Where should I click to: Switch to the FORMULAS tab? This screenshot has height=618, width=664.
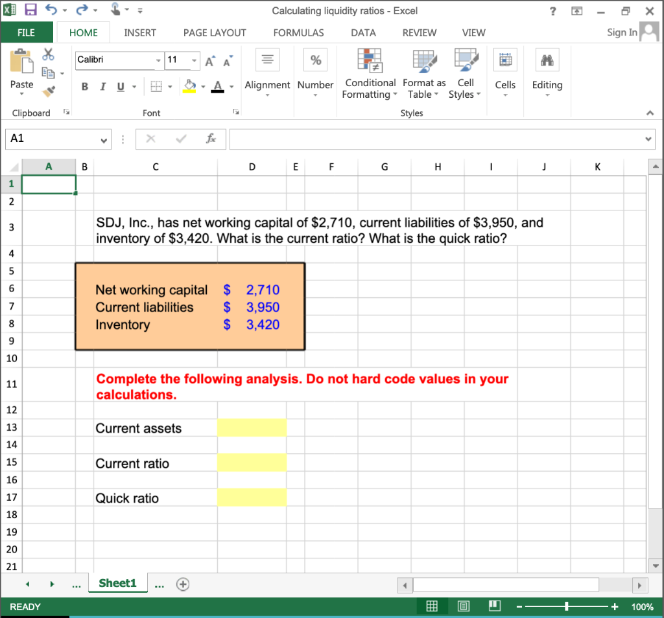tap(298, 32)
